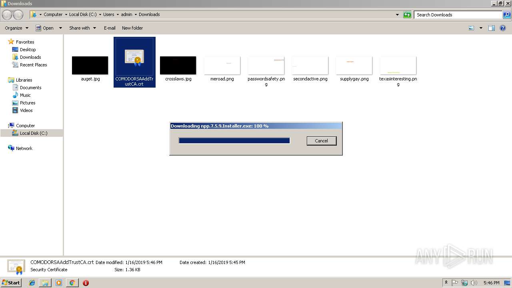Open the Share with menu
The width and height of the screenshot is (512, 288).
[82, 28]
